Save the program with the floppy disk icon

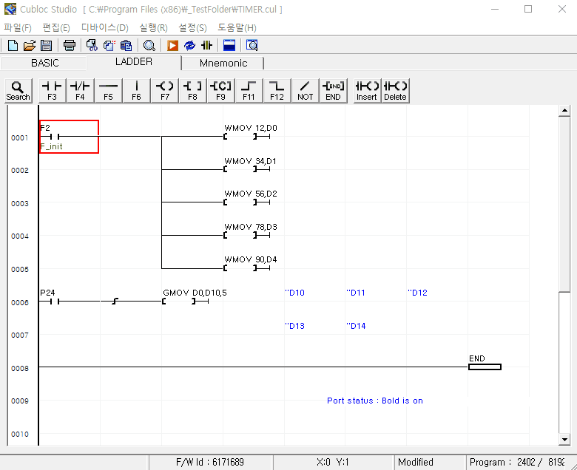46,45
